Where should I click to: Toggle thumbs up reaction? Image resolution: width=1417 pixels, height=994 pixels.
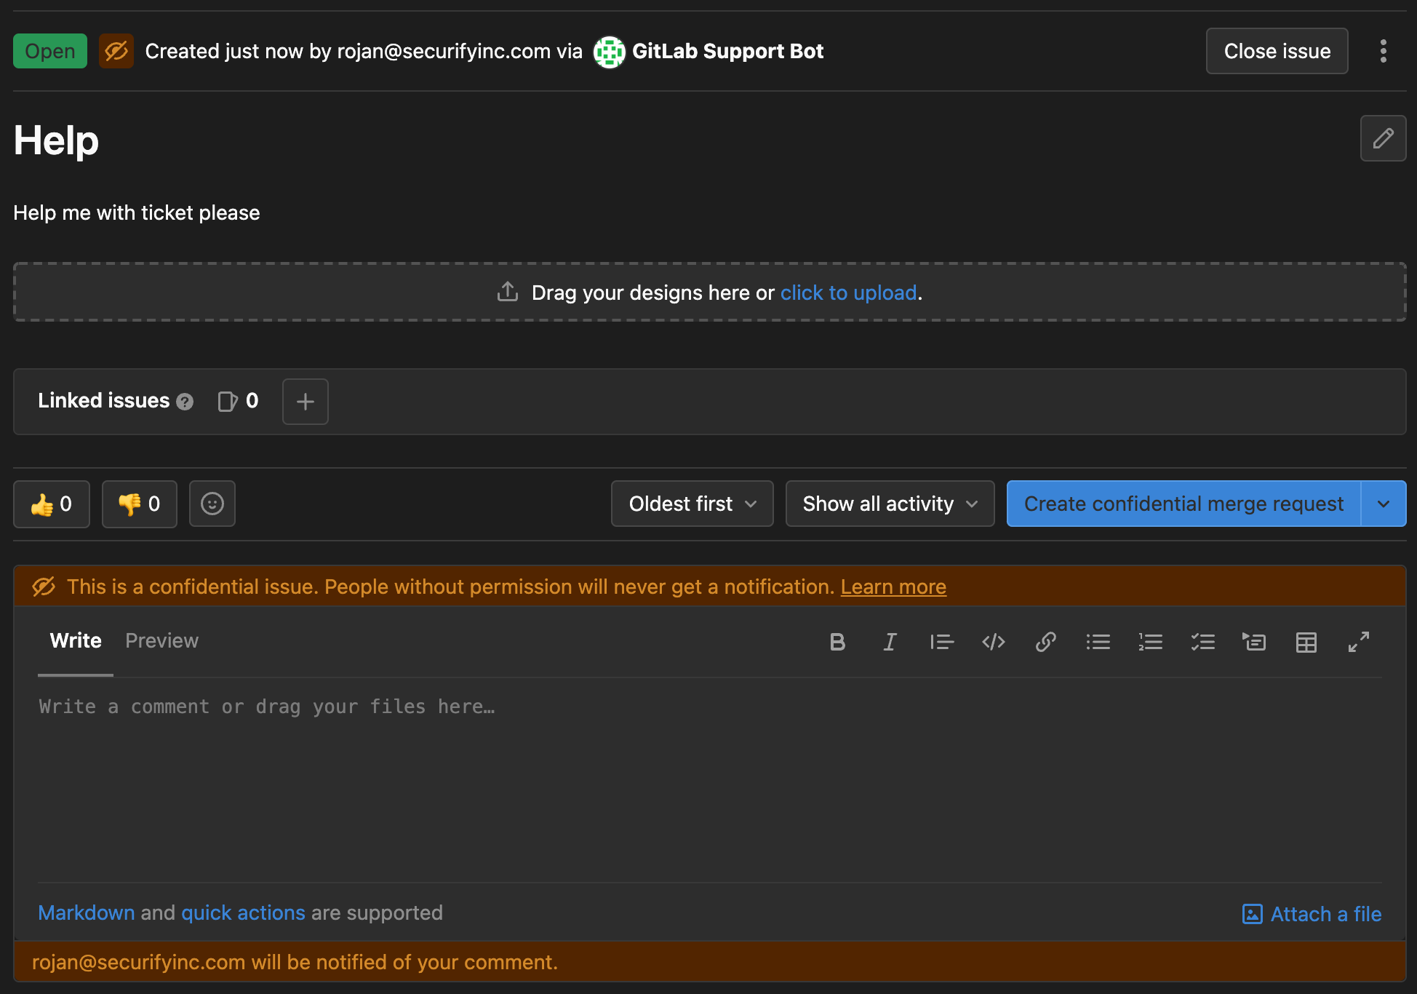point(52,504)
